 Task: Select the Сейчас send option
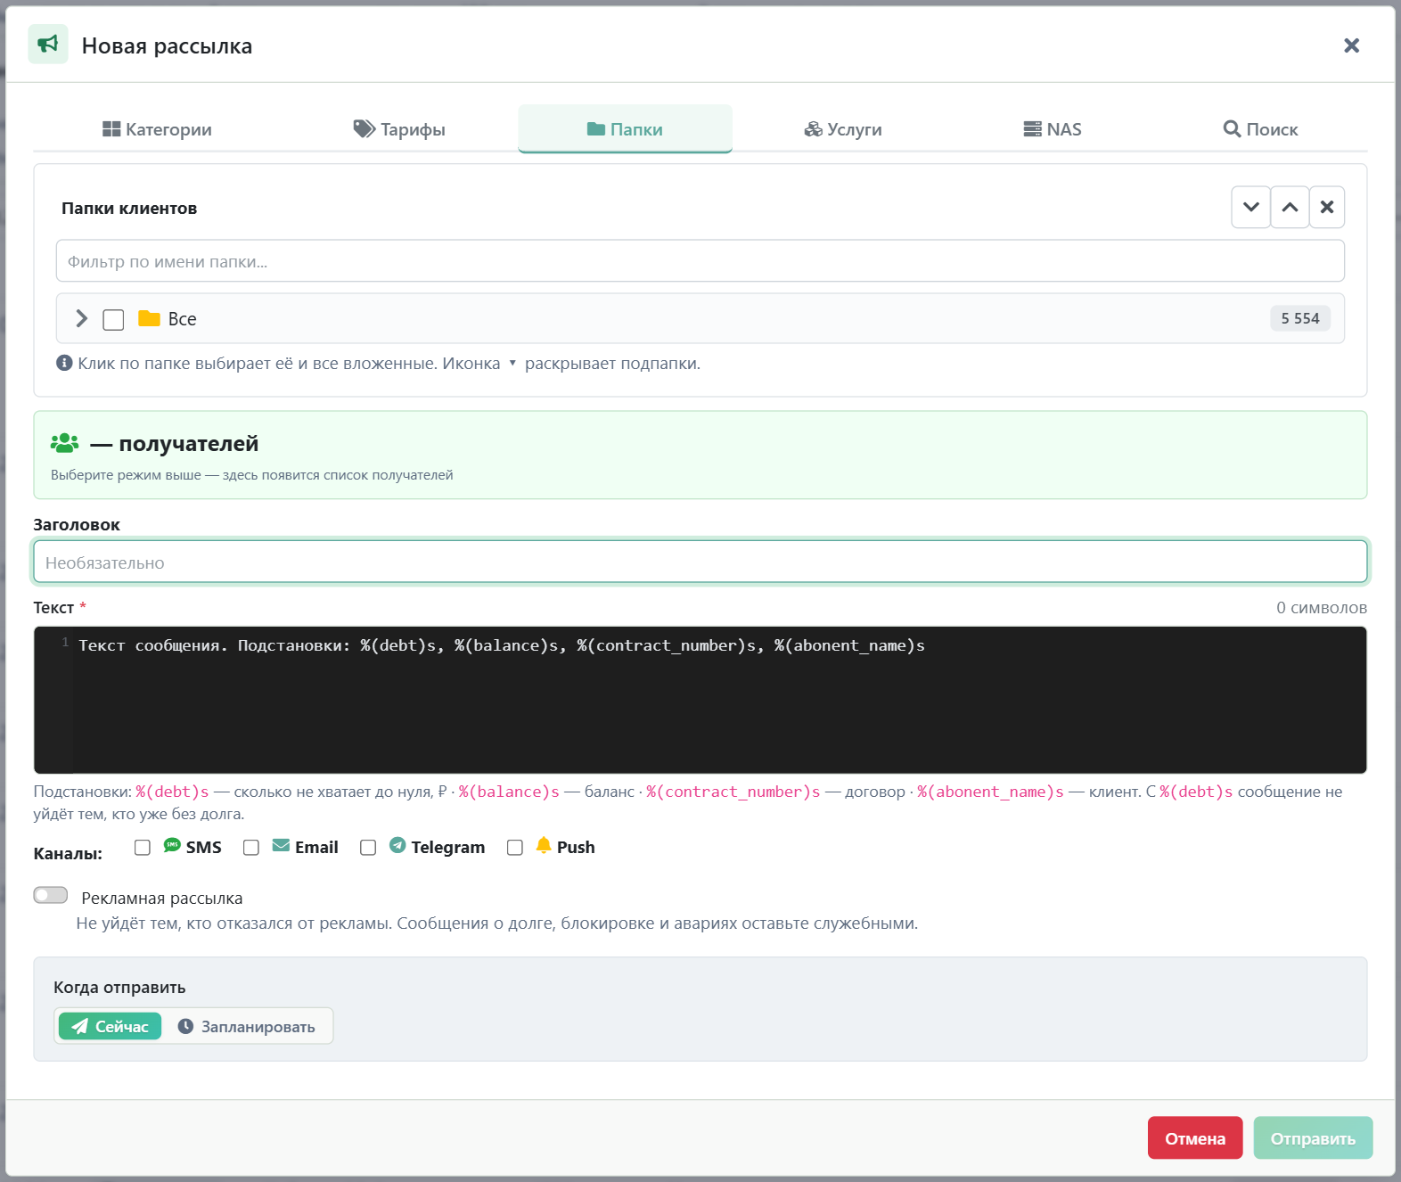(110, 1026)
